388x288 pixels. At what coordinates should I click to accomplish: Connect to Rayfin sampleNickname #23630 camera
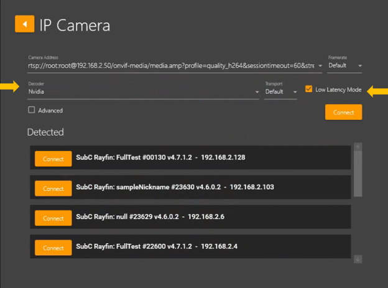[53, 188]
